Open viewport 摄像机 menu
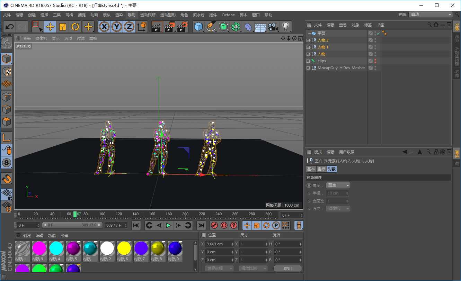The width and height of the screenshot is (461, 281). pyautogui.click(x=41, y=38)
